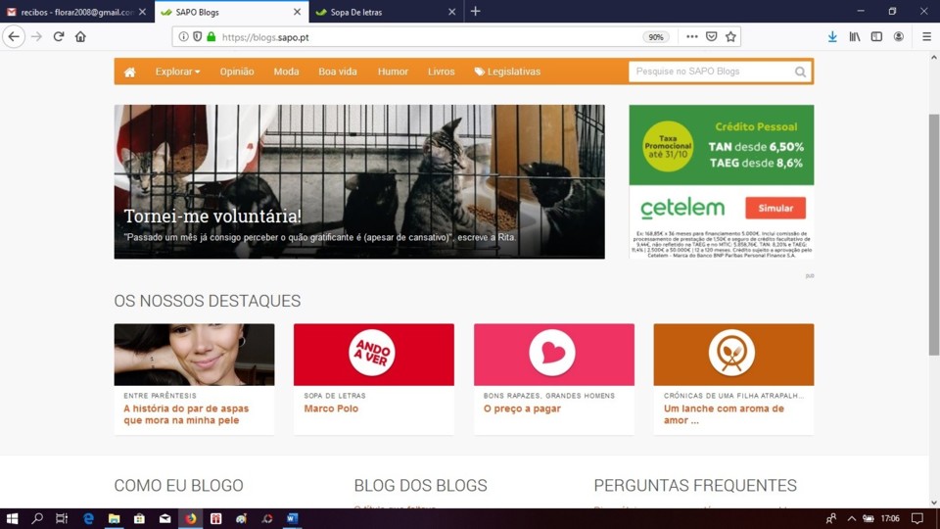Open the Firefox hamburger menu
940x529 pixels.
click(927, 36)
